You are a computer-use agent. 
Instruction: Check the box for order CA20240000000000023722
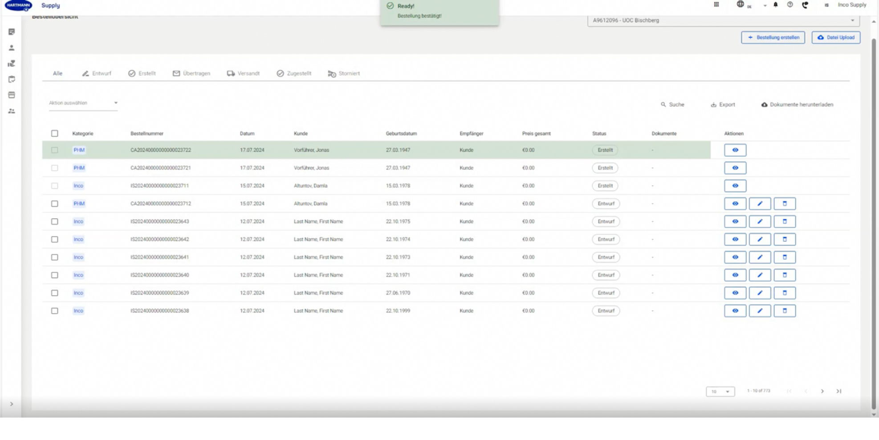[x=54, y=150]
